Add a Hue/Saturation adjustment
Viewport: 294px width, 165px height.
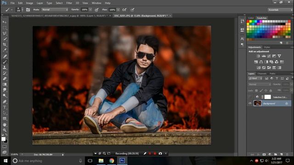point(256,62)
